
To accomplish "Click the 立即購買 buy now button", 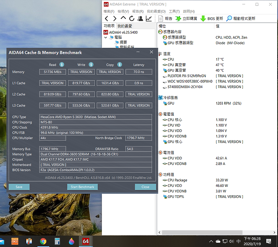I will pyautogui.click(x=186, y=19).
